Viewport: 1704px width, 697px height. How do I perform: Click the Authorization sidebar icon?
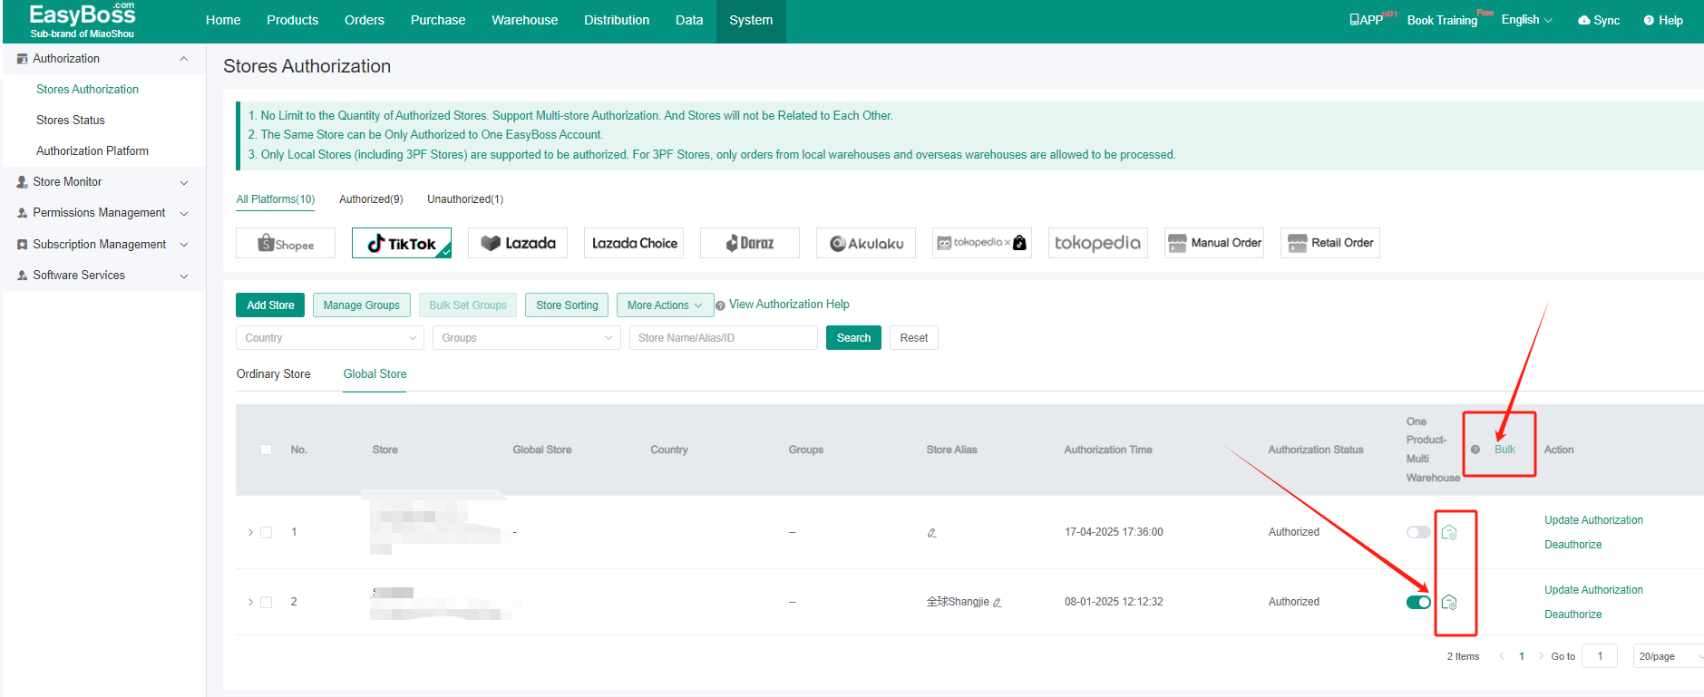[22, 59]
